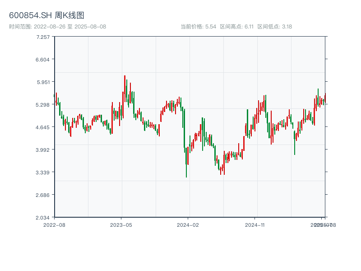This screenshot has height=271, width=361.
Task: Click the 2024-02 date axis label
Action: click(x=188, y=224)
